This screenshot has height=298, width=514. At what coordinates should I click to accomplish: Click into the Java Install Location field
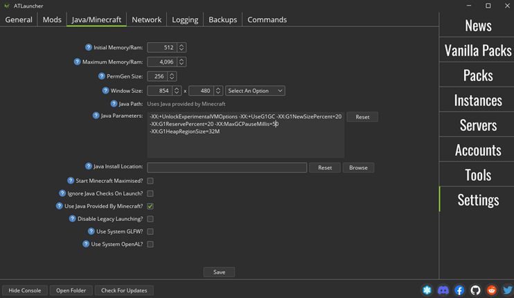[227, 168]
